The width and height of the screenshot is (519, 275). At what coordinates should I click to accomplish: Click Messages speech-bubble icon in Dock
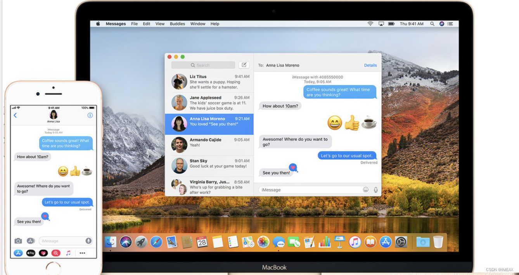coord(279,242)
